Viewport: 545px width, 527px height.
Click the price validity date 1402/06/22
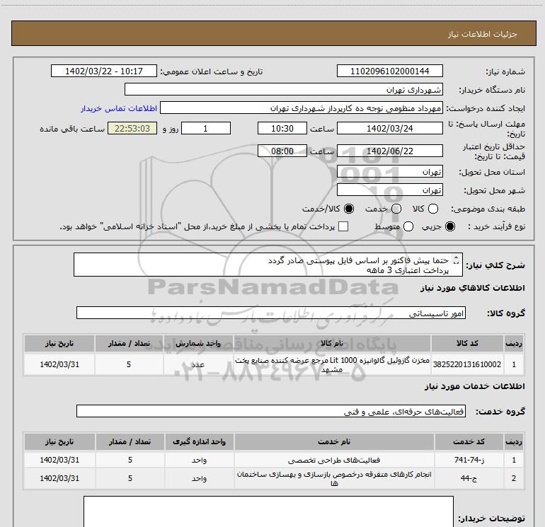pyautogui.click(x=389, y=151)
